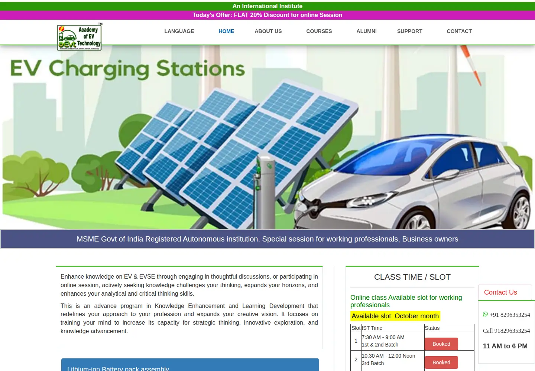The height and width of the screenshot is (371, 535).
Task: Click the CLASS TIME / SLOT heading
Action: (x=412, y=277)
